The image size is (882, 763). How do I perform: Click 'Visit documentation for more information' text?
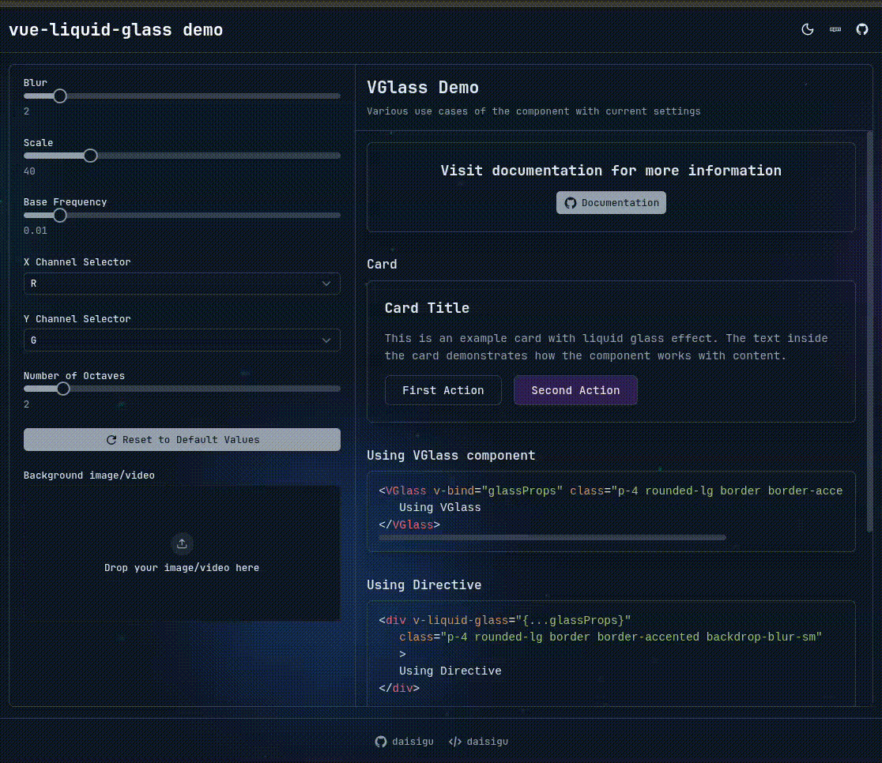(611, 171)
